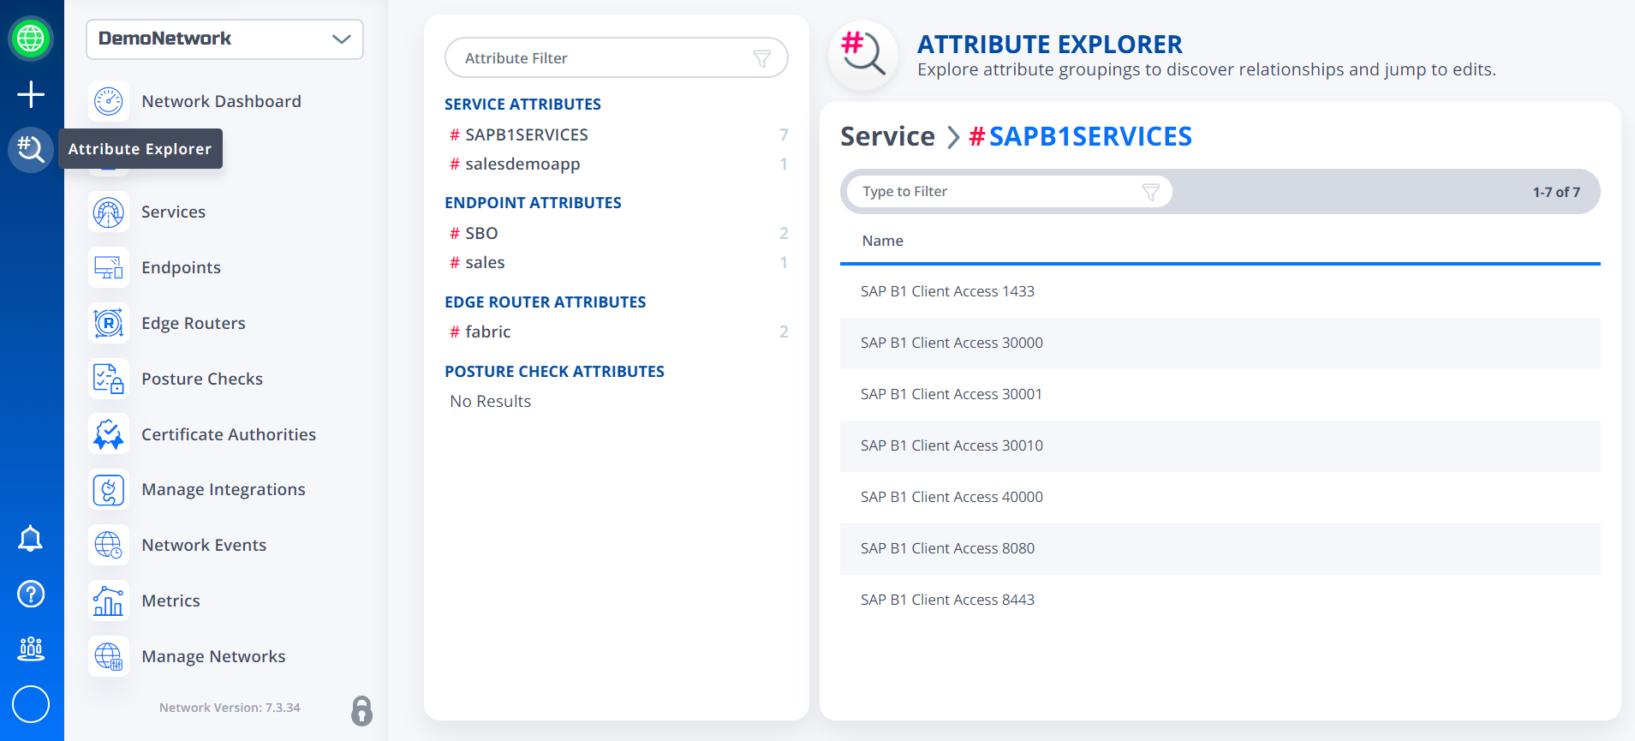Open Edge Routers menu item
This screenshot has height=741, width=1635.
click(x=194, y=323)
